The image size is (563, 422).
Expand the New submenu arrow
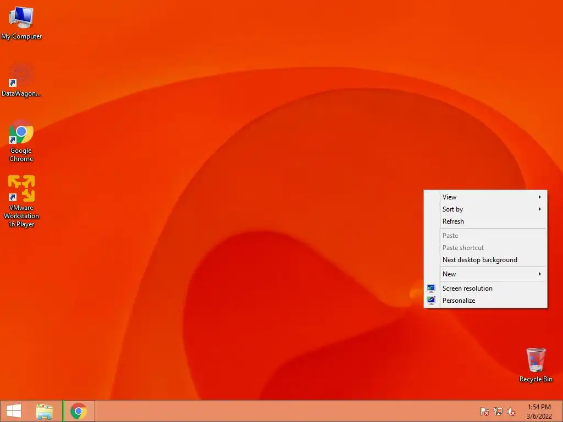pyautogui.click(x=540, y=274)
